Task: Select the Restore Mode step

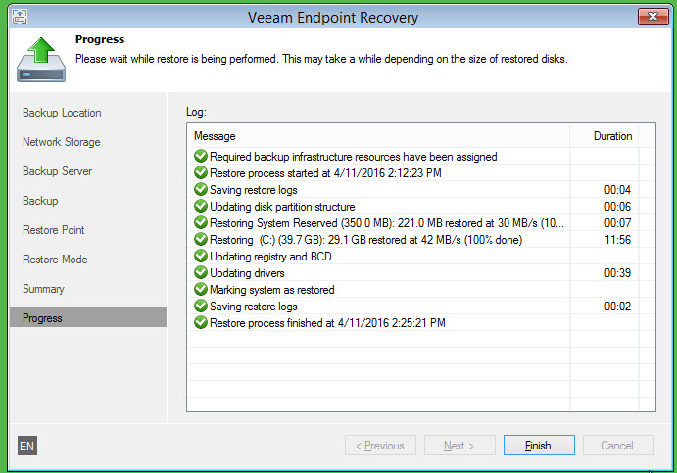Action: coord(55,260)
